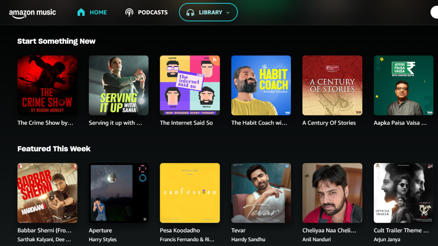Image resolution: width=438 pixels, height=246 pixels.
Task: Click the Podcasts broadcast icon
Action: point(129,13)
